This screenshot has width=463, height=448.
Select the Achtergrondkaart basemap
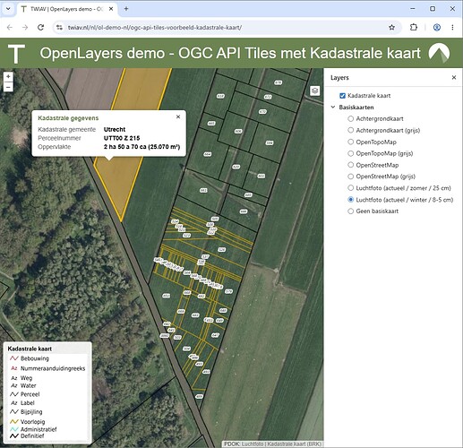point(351,119)
